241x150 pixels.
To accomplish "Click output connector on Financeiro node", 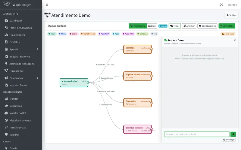I will click(x=152, y=103).
